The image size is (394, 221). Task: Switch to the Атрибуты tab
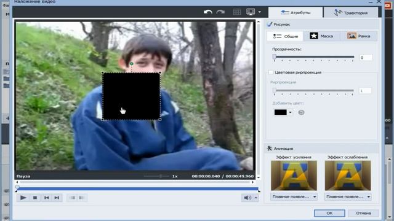[295, 12]
